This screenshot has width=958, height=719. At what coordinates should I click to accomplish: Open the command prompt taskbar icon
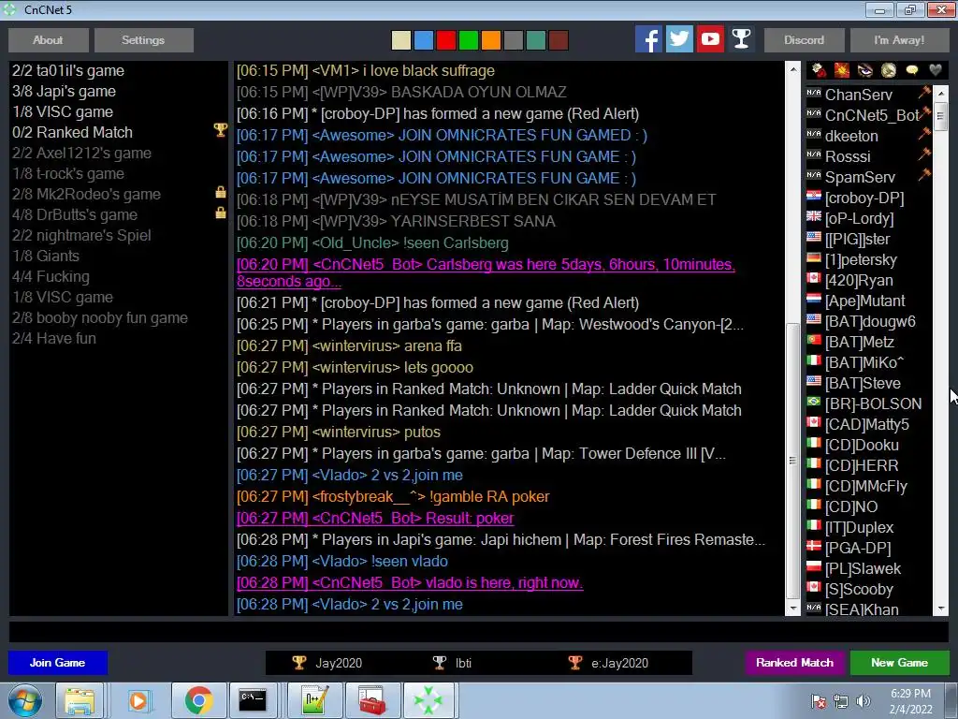(253, 700)
